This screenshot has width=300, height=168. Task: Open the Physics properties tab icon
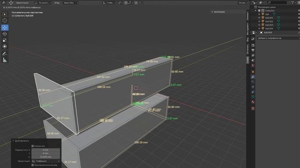coord(253,87)
